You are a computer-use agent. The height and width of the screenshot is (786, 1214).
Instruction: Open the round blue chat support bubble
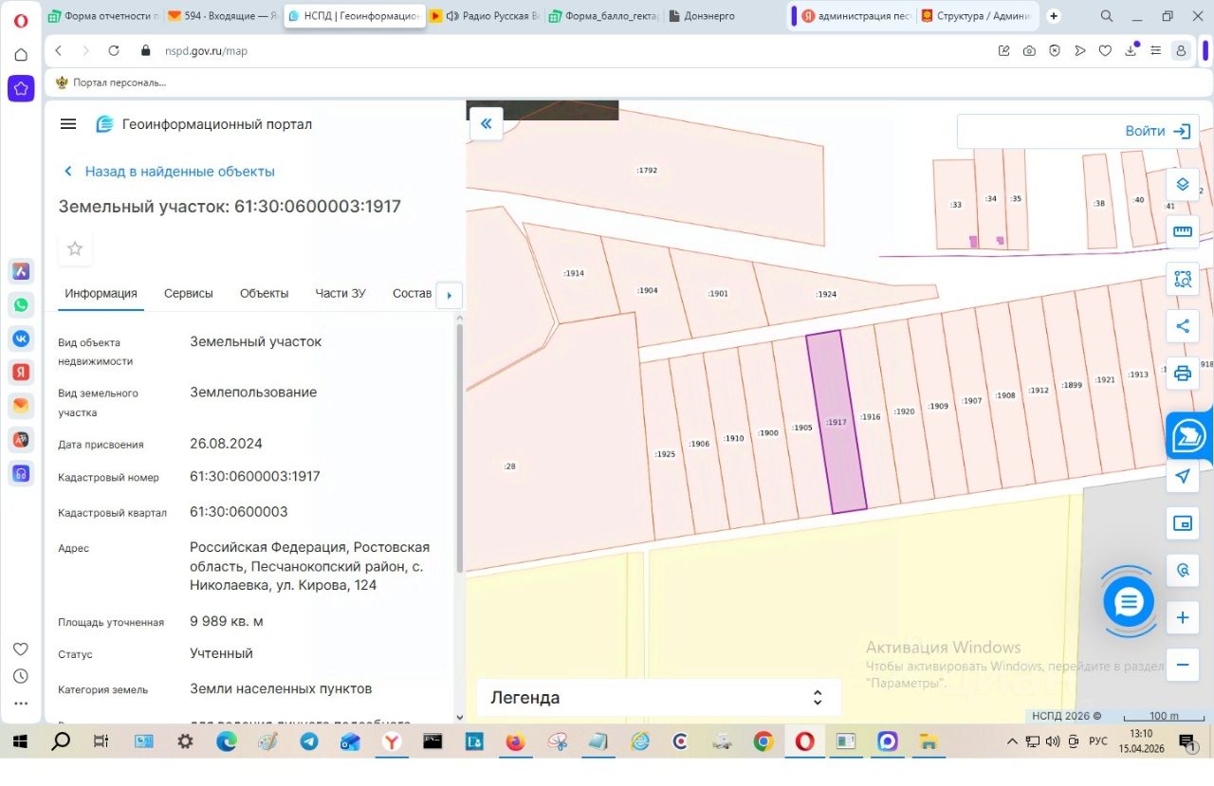tap(1129, 601)
